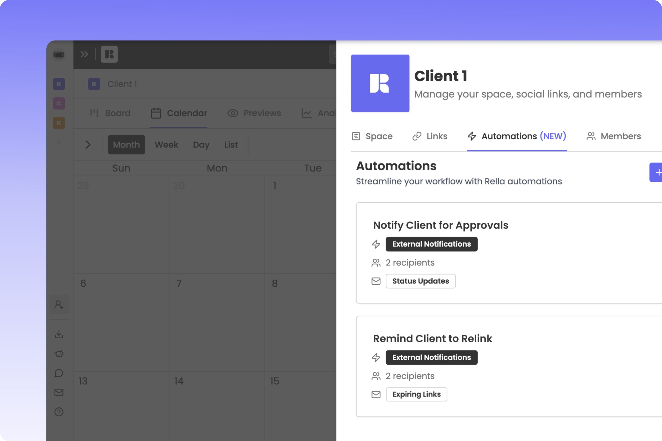Click the Creative Minds workspace avatar

coord(59,54)
